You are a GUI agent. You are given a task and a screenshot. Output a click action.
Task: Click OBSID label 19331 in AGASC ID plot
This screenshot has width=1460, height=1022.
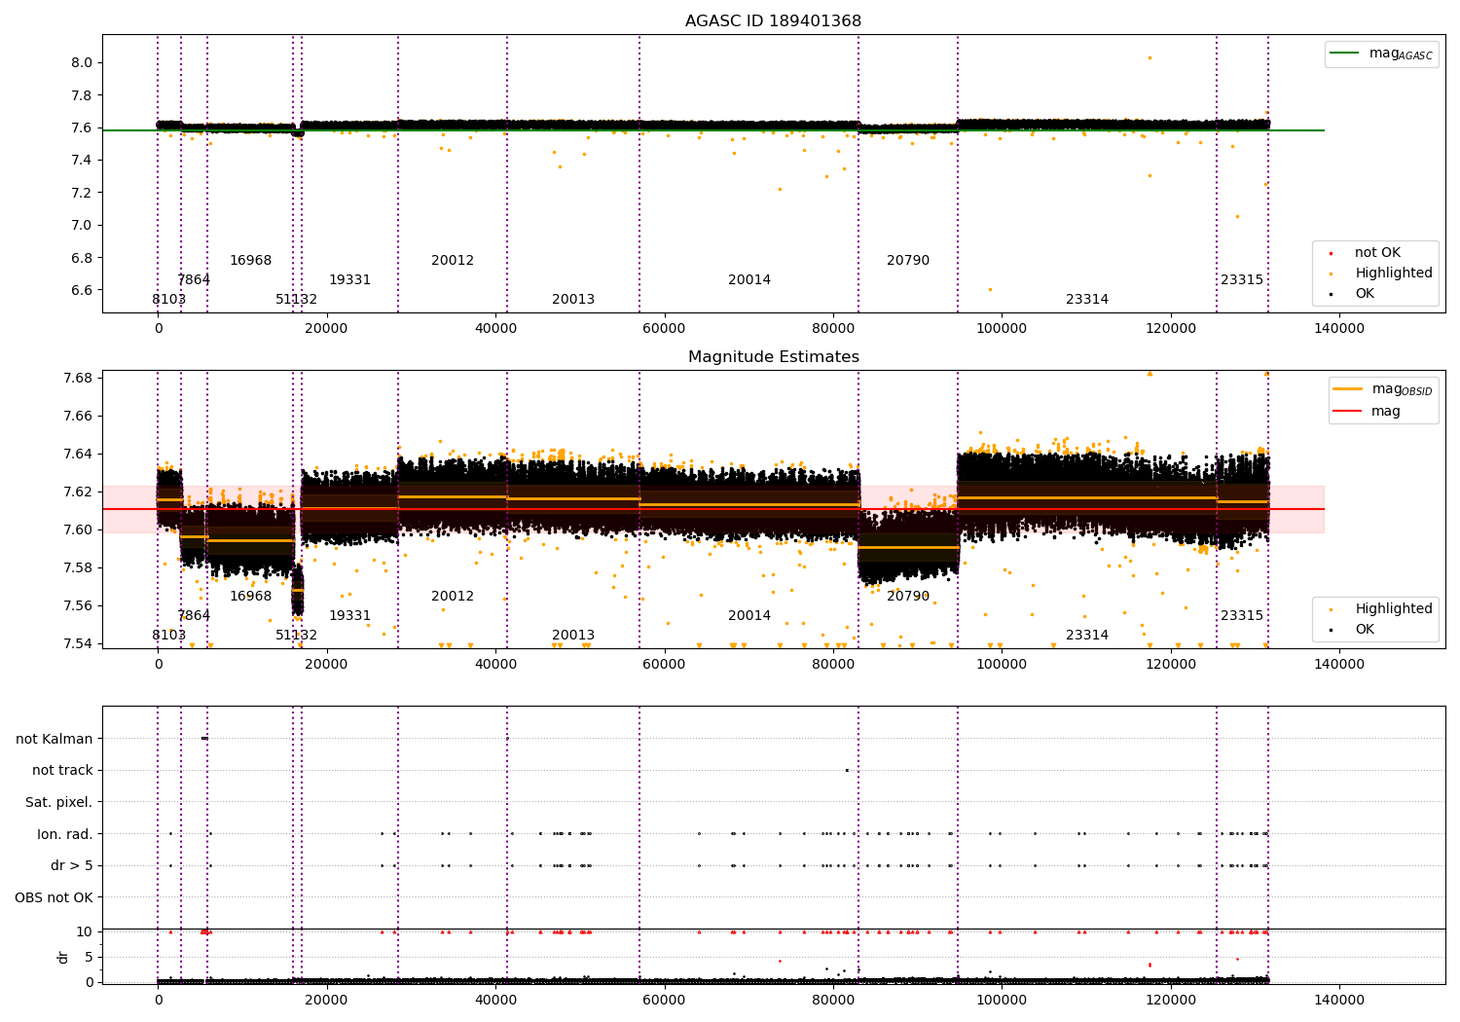coord(350,280)
